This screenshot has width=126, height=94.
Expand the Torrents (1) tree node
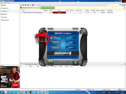(x=1, y=11)
